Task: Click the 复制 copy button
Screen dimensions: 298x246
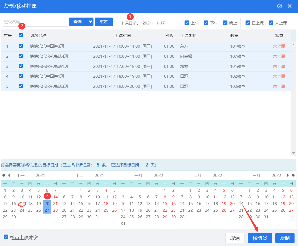Action: 285,238
